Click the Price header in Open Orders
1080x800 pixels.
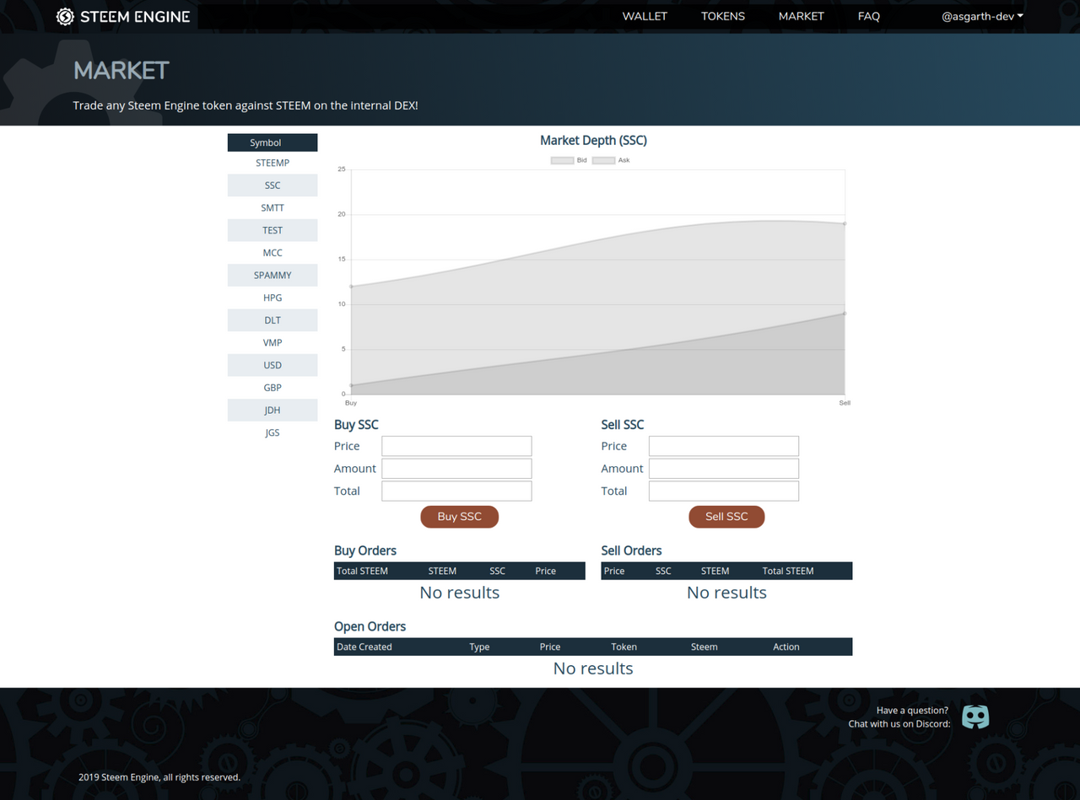[x=550, y=647]
